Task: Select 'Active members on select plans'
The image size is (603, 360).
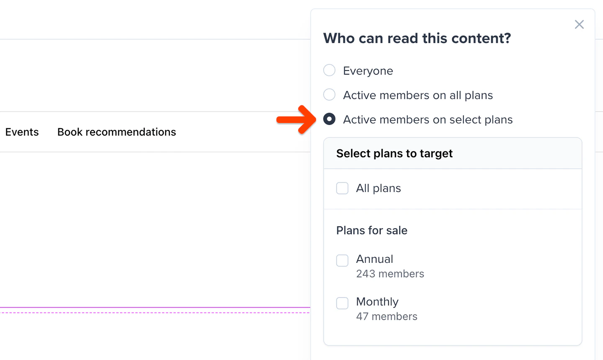Action: 329,119
